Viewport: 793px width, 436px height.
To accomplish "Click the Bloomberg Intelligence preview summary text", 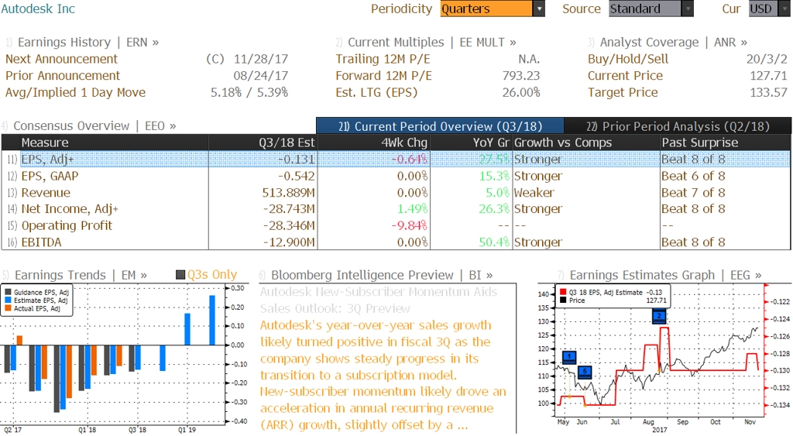I will tap(383, 375).
